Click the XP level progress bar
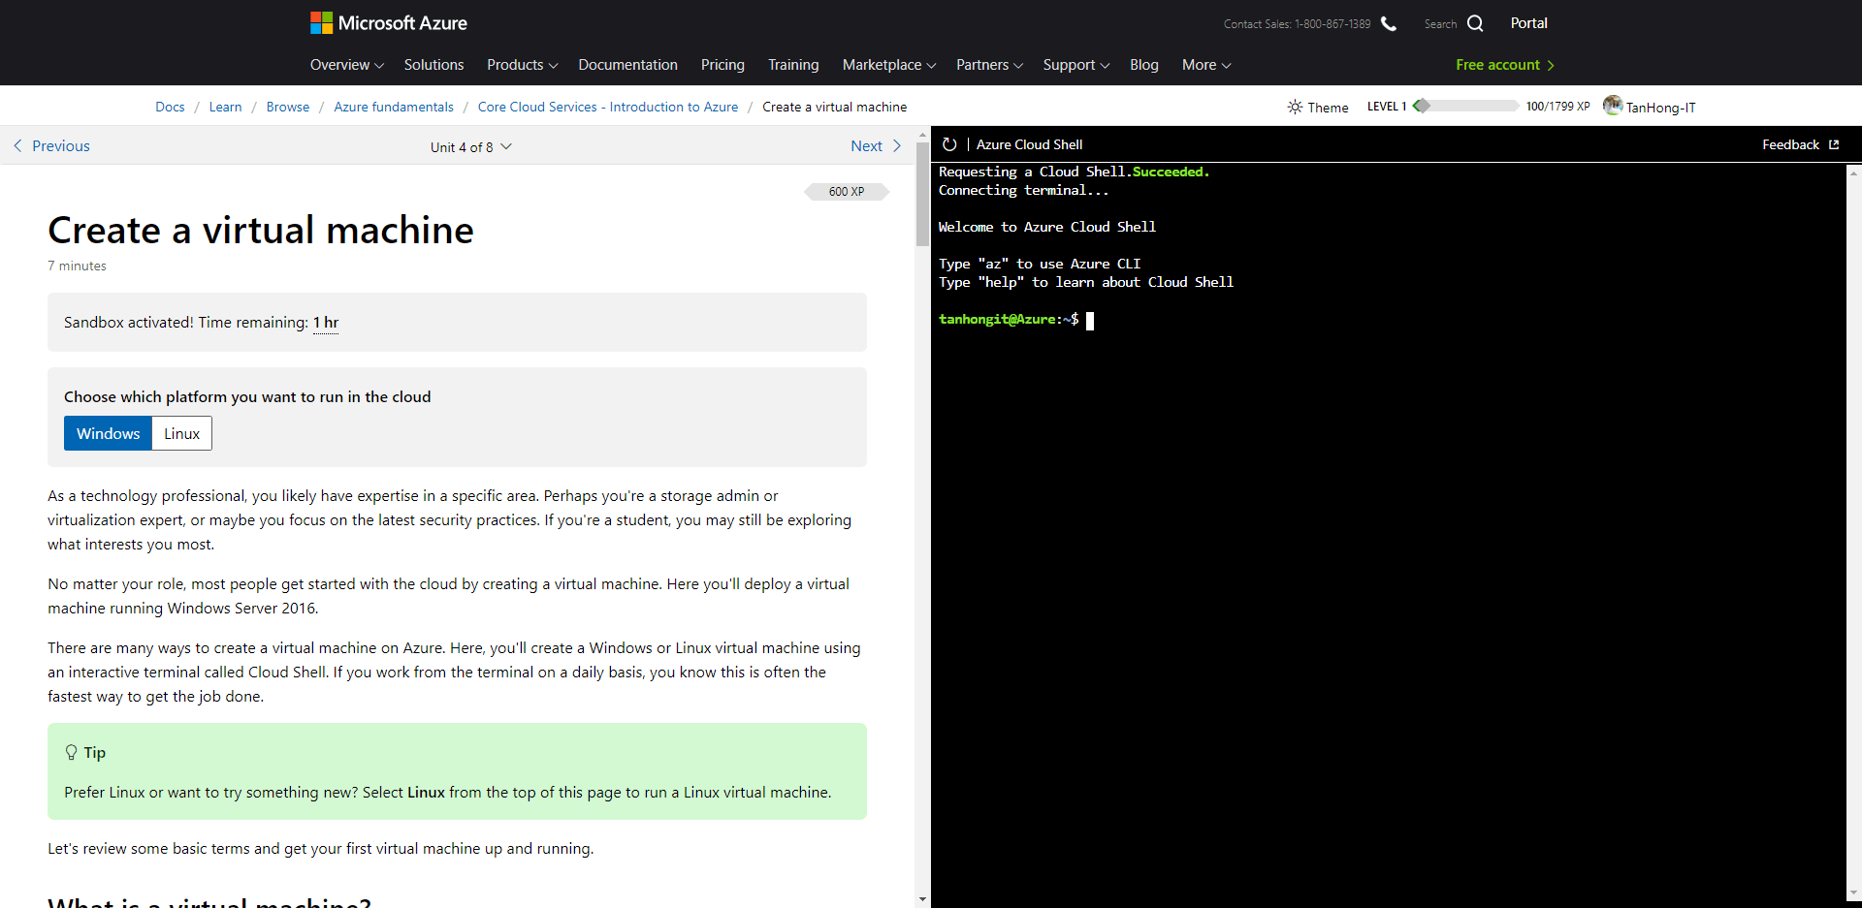1862x908 pixels. pyautogui.click(x=1466, y=106)
